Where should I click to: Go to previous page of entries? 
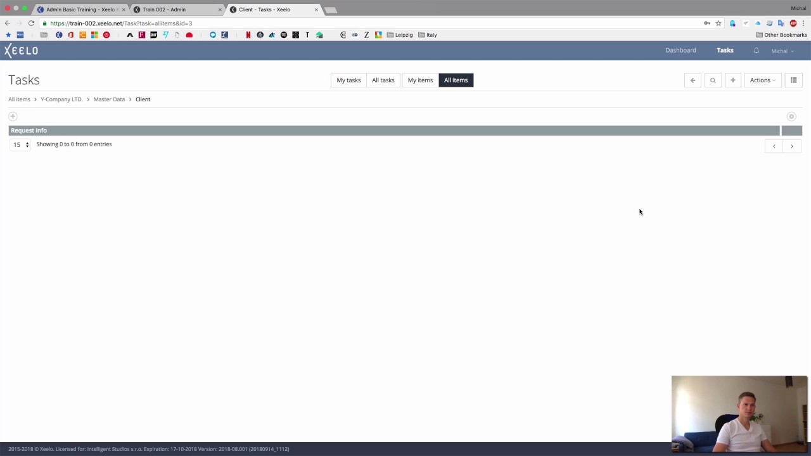(774, 146)
